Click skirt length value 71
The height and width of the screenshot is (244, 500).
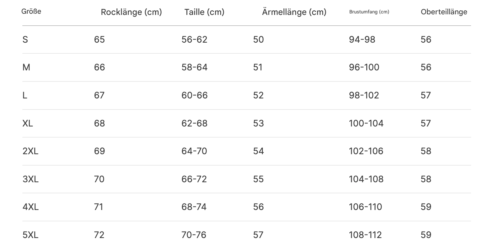coord(99,207)
